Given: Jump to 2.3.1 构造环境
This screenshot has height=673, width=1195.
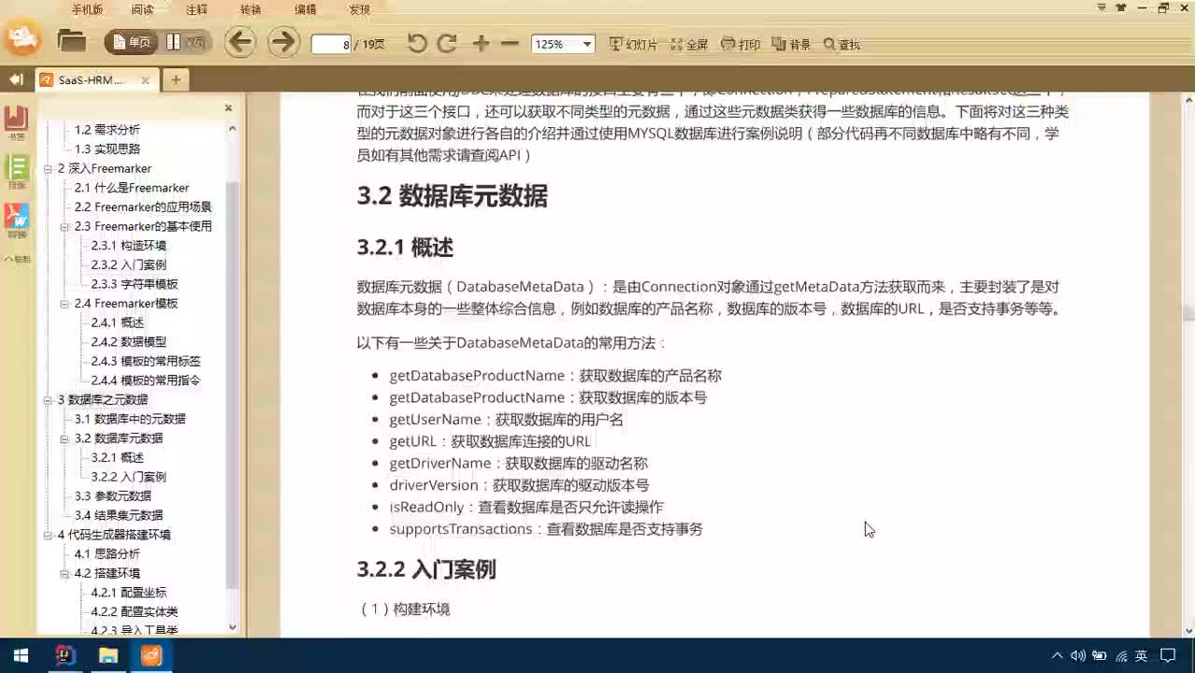Looking at the screenshot, I should (128, 246).
